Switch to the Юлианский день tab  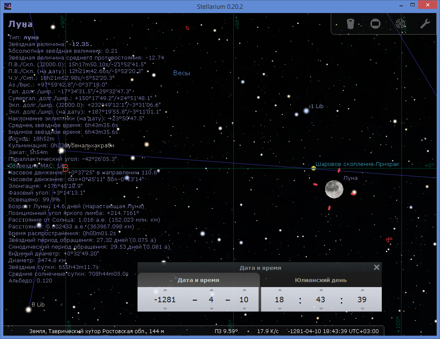point(321,280)
